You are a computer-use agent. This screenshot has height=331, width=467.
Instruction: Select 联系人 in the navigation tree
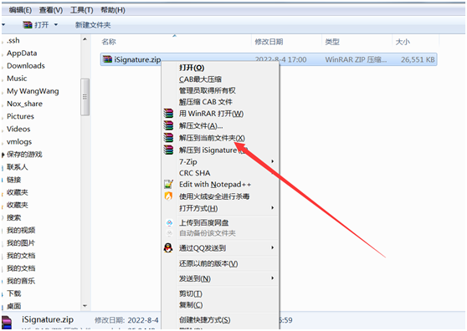pos(18,167)
